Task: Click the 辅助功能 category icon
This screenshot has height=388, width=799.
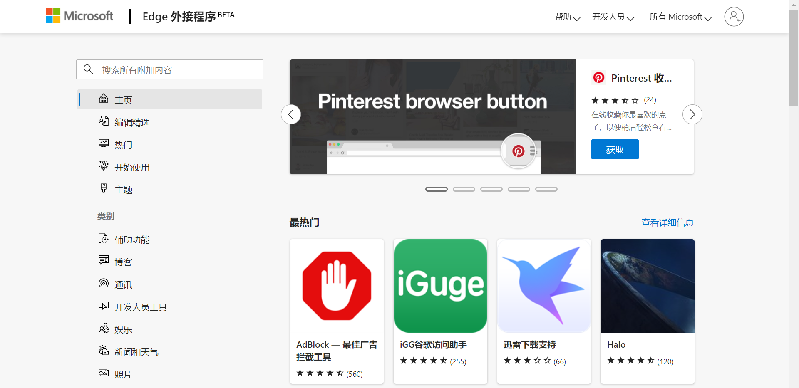Action: [x=104, y=238]
